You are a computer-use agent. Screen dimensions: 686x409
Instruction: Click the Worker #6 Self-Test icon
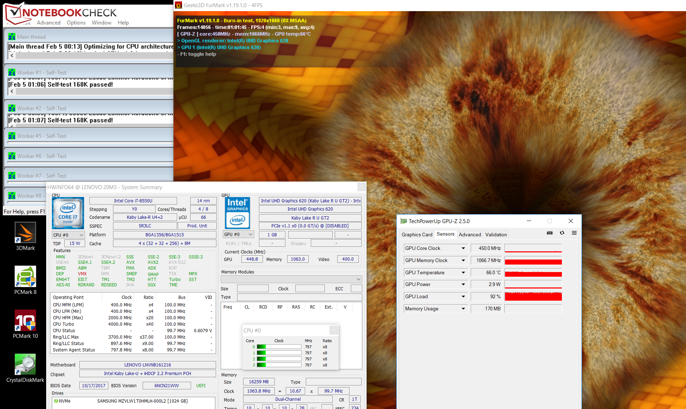tap(12, 156)
